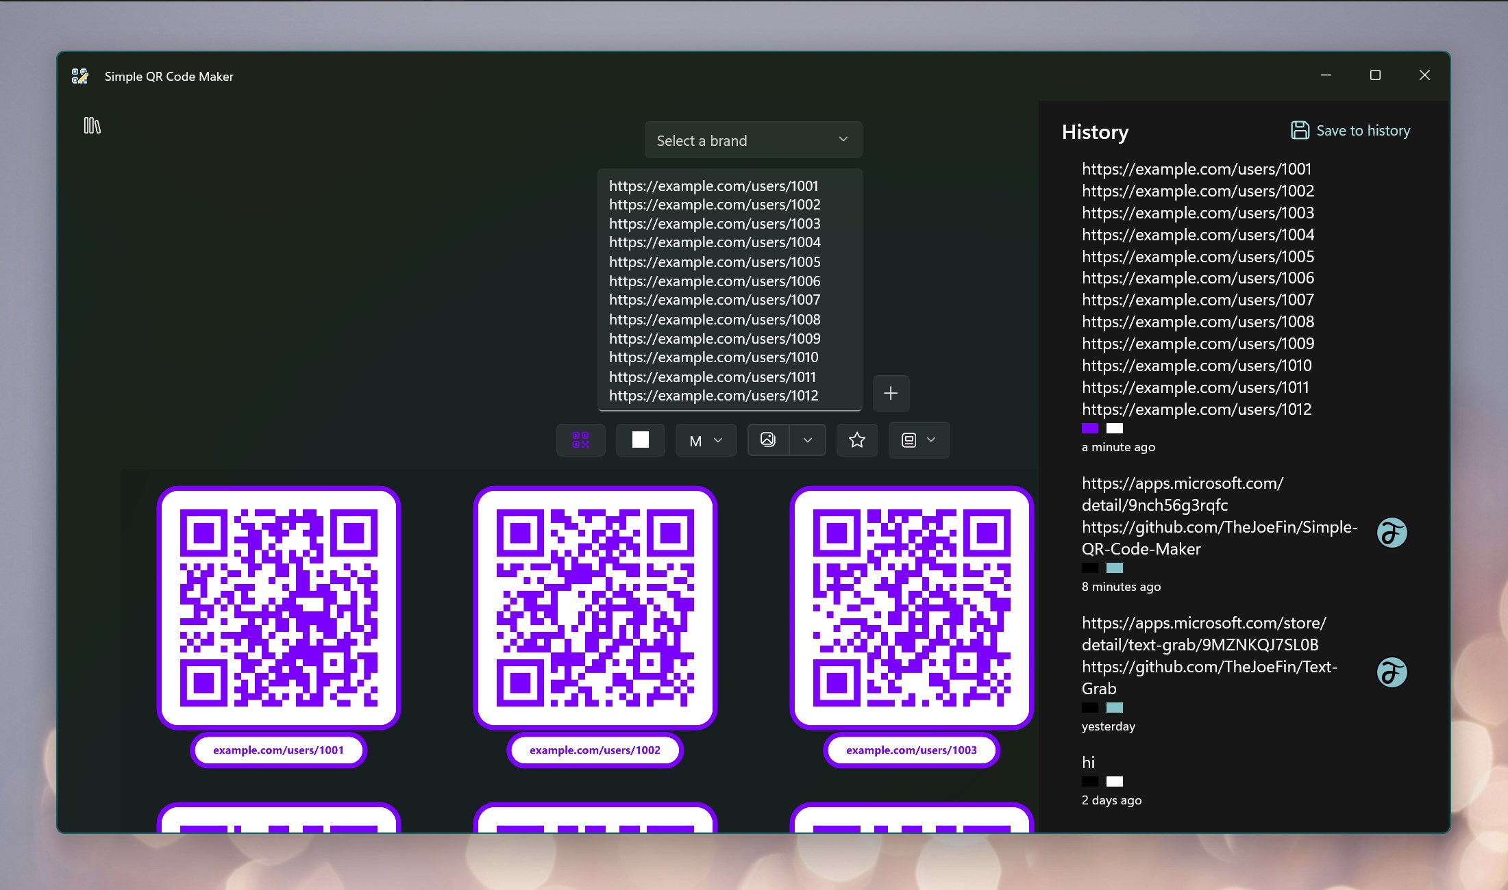Click the add logo image icon
1508x890 pixels.
click(x=768, y=440)
